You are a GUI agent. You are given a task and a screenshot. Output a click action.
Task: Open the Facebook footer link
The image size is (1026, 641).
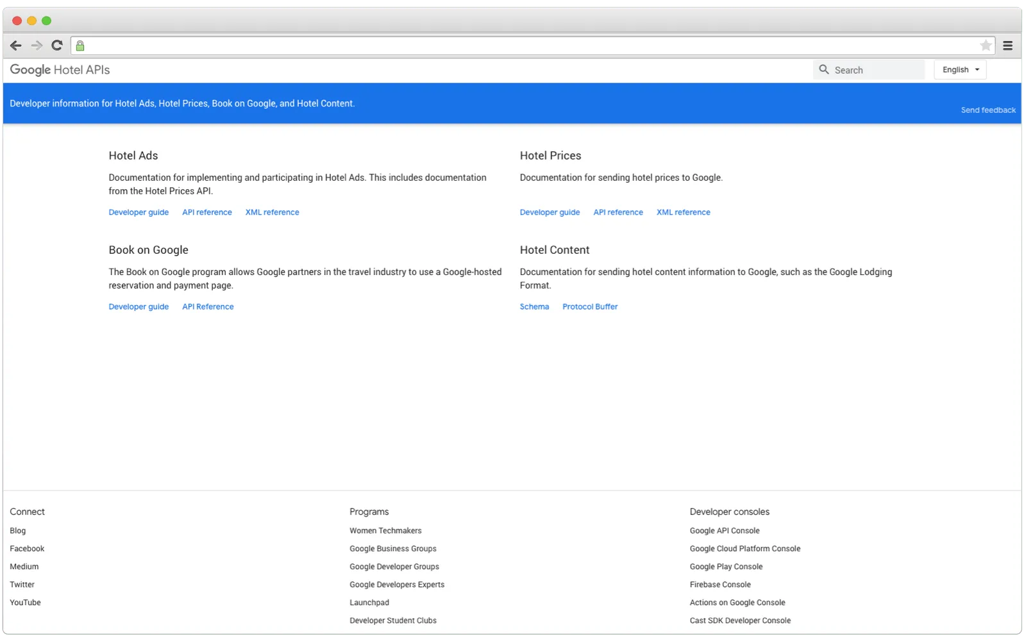27,549
